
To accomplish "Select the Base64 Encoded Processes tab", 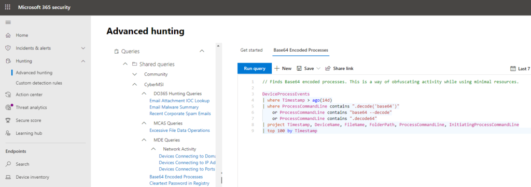I will click(301, 50).
